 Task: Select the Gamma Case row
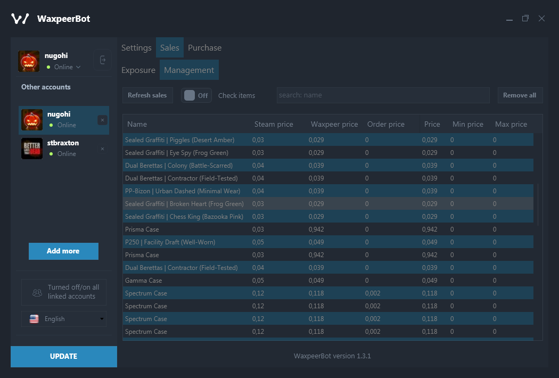(328, 281)
